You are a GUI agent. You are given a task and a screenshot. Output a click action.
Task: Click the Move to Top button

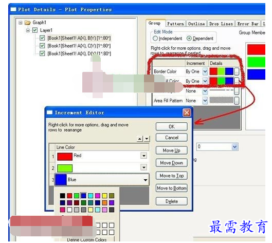pos(172,176)
